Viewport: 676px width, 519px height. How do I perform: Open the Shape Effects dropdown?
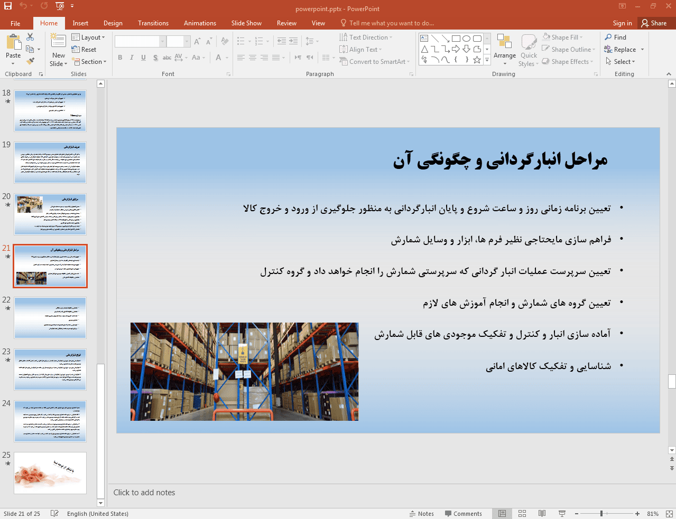[568, 62]
